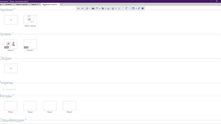The height and width of the screenshot is (124, 221).
Task: Restore down the Renga window
Action: click(217, 1)
